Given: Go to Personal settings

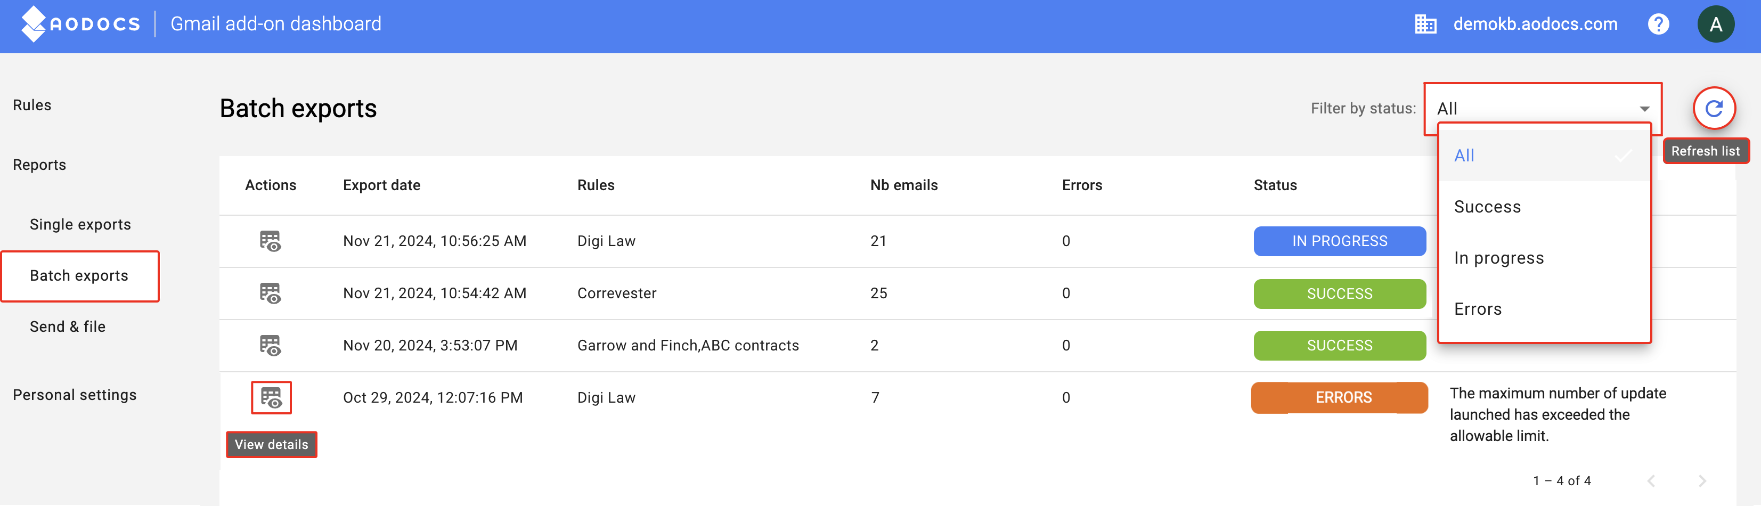Looking at the screenshot, I should (75, 395).
